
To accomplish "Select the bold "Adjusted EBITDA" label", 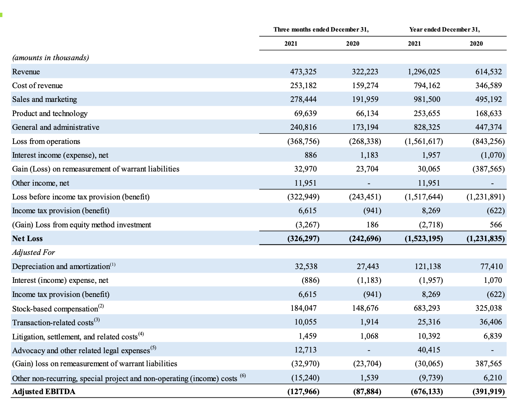I will point(44,392).
